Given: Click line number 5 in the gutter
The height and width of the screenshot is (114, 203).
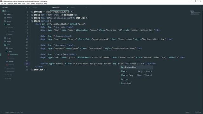Looking at the screenshot, I should [x=28, y=24].
